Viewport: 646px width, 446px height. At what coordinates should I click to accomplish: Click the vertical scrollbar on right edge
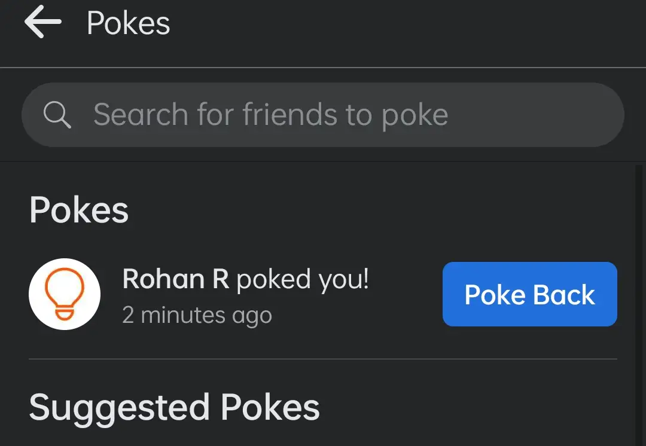pos(639,305)
